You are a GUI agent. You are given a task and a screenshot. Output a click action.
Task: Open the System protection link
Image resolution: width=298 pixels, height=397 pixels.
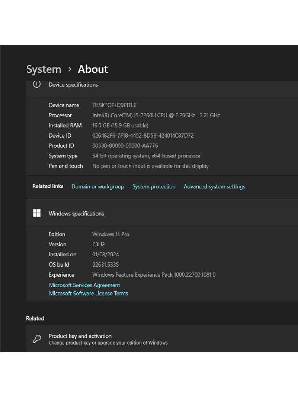coord(154,186)
